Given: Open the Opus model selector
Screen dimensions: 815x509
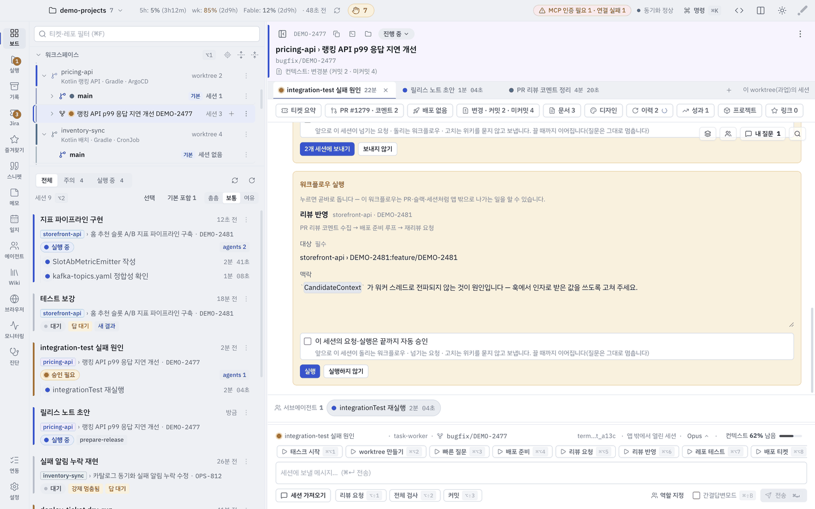Looking at the screenshot, I should pos(698,436).
